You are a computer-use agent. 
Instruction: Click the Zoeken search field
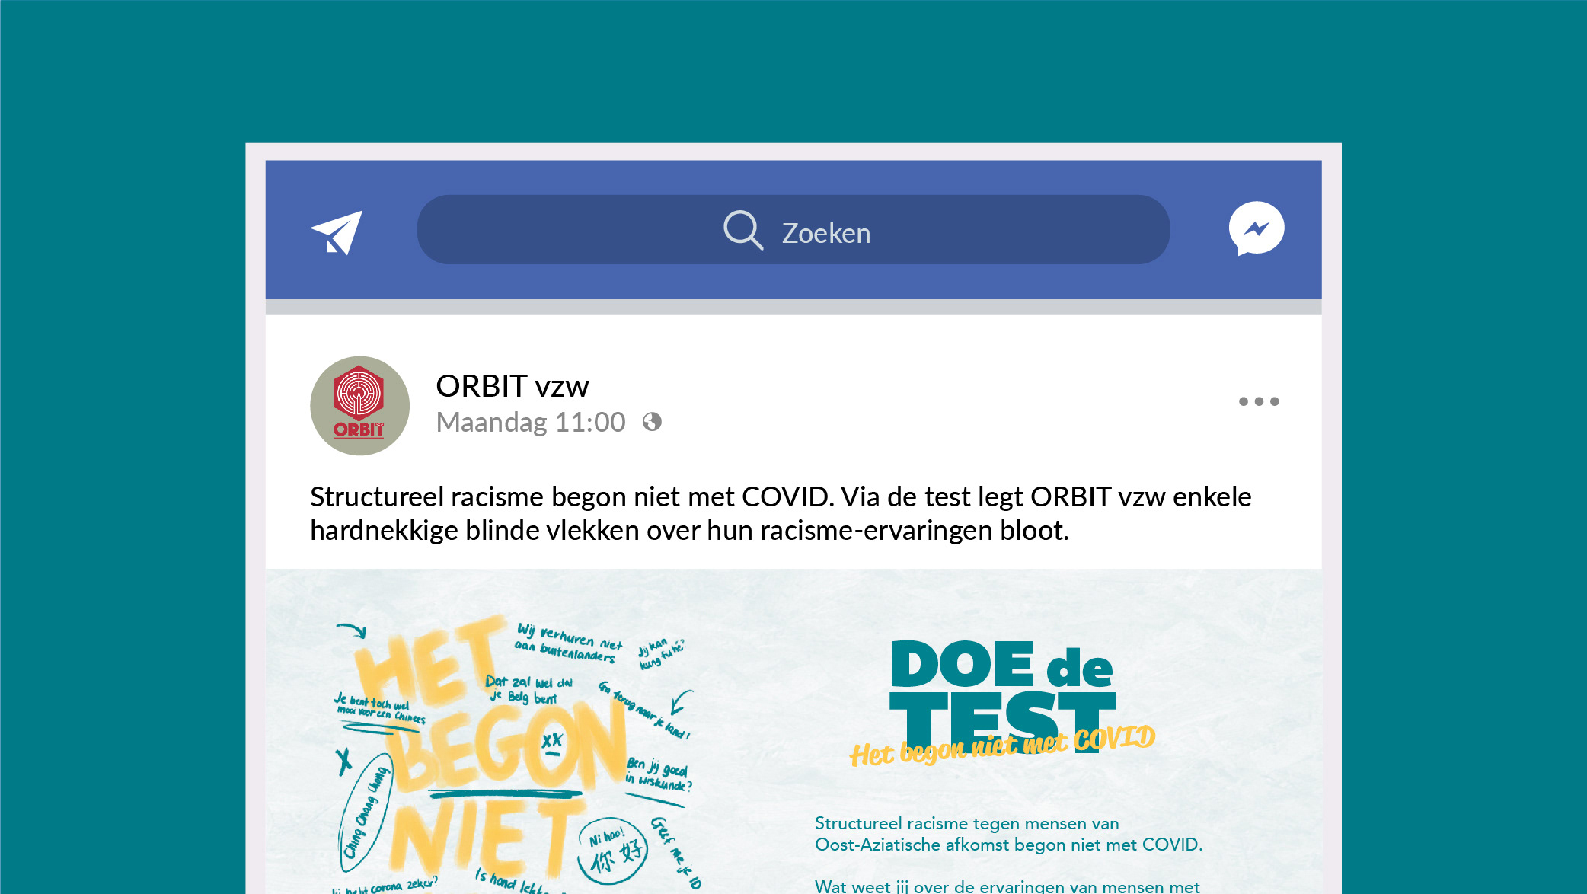(793, 229)
